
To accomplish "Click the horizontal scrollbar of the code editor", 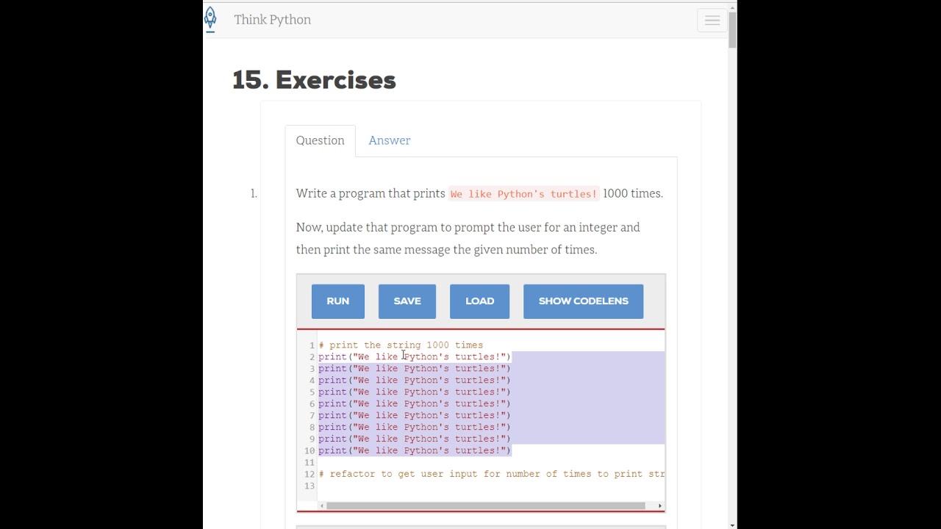I will (486, 505).
